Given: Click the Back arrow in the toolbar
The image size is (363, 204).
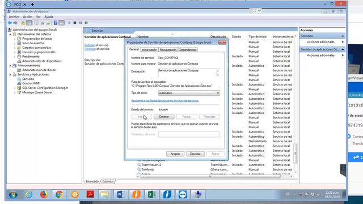Looking at the screenshot, I should [10, 23].
